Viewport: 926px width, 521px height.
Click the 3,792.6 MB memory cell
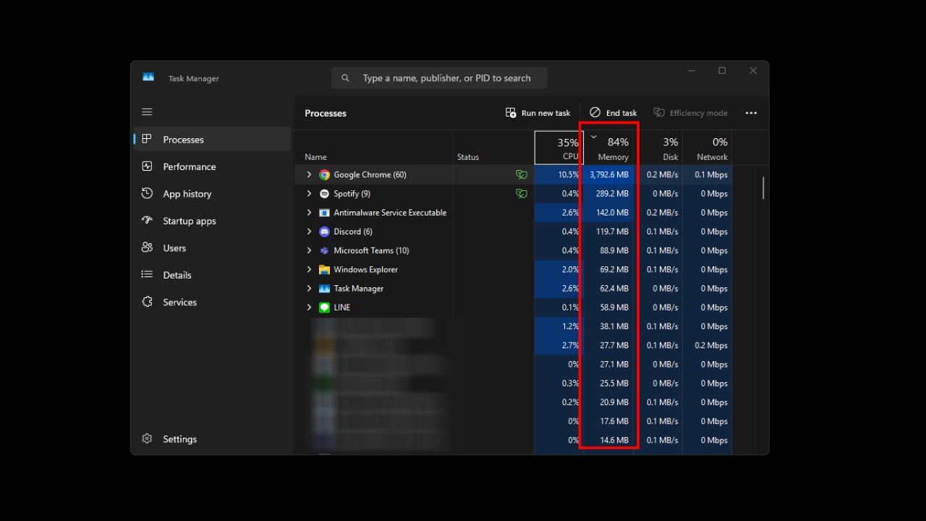click(609, 174)
